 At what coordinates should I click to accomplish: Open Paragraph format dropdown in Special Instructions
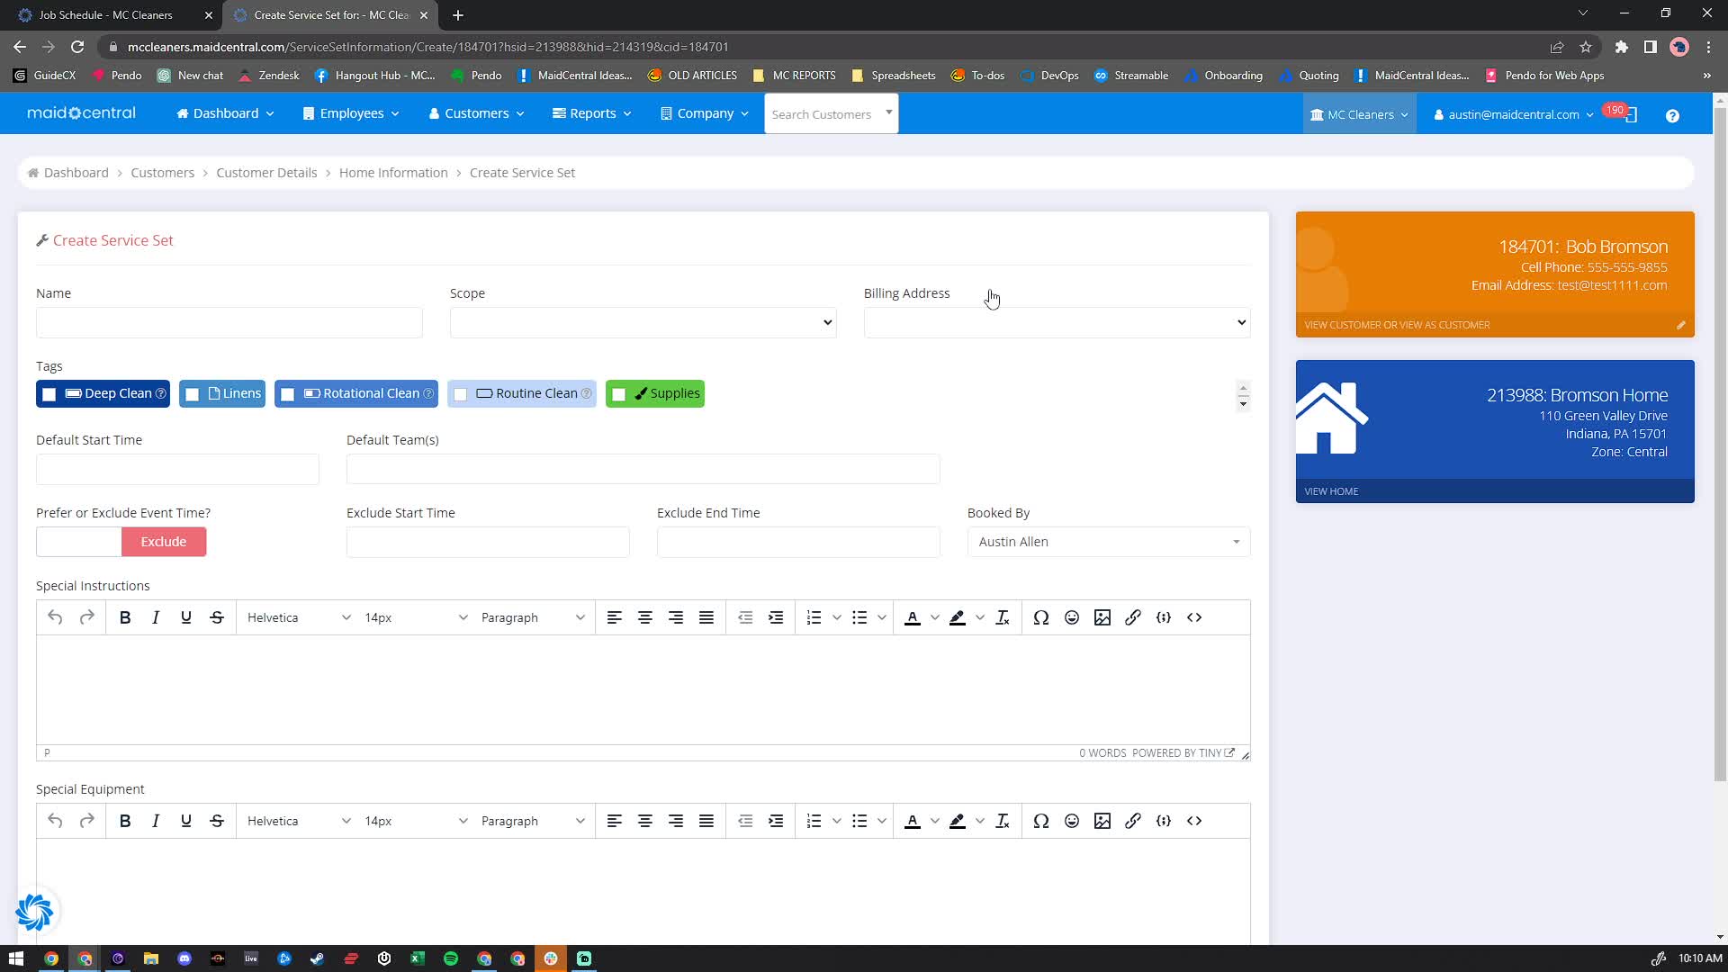tap(533, 617)
